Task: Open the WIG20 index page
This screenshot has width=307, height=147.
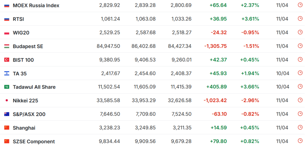Action: 21,33
